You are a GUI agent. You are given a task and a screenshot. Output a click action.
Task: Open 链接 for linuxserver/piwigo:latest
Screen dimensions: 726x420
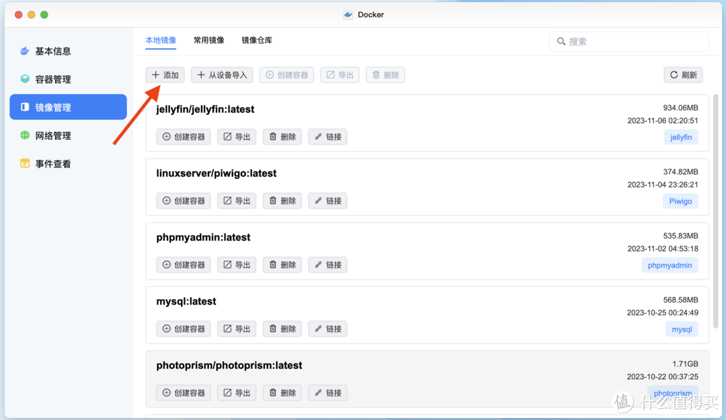[328, 200]
